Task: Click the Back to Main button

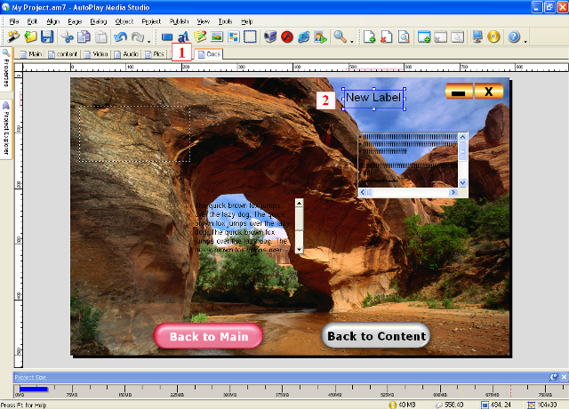Action: click(208, 336)
